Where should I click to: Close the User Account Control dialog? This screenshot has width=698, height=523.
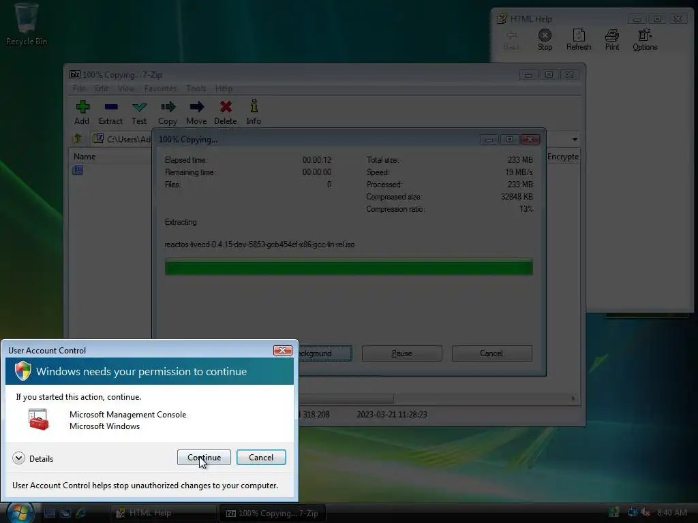pyautogui.click(x=282, y=351)
